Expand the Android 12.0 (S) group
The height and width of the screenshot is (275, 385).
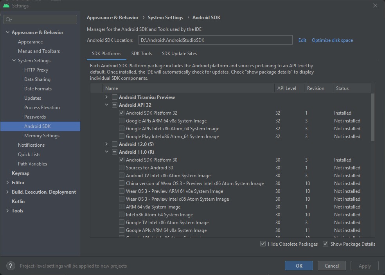click(x=106, y=144)
